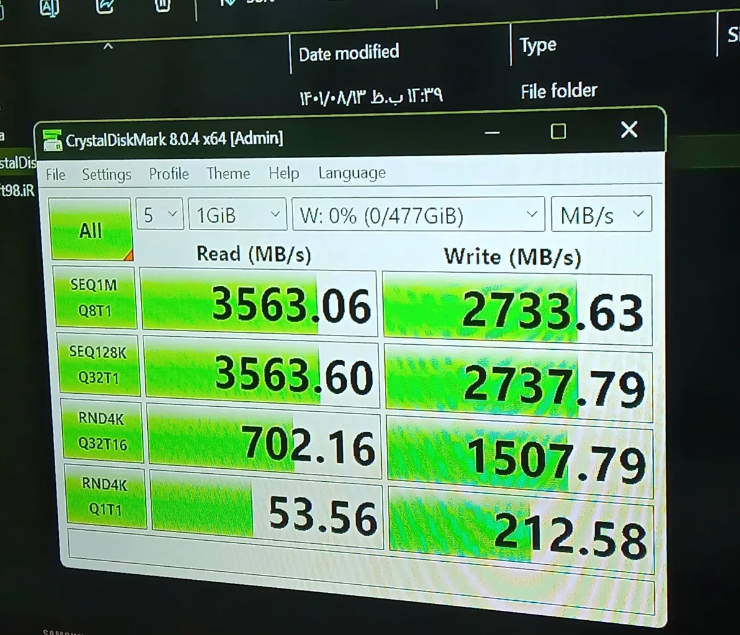Open the Settings menu

pos(107,174)
